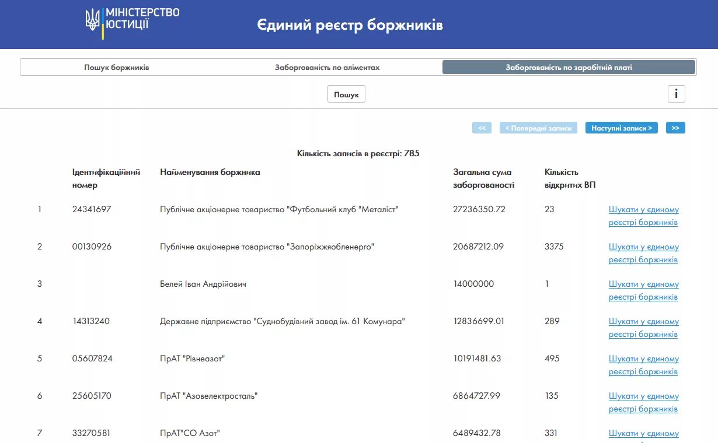Open registry search link for Запоріжжяобленерго
This screenshot has height=443, width=718.
point(644,253)
